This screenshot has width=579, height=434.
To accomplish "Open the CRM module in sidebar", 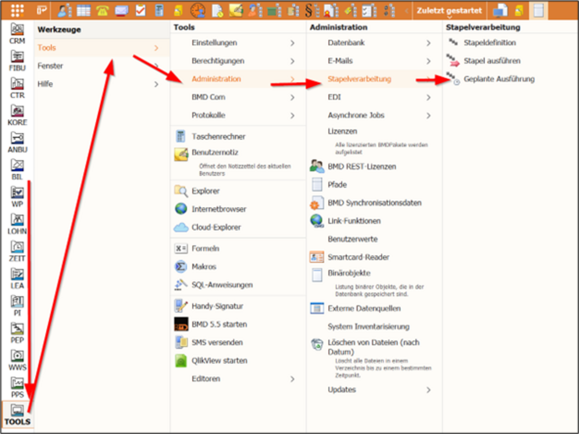I will coord(17,34).
